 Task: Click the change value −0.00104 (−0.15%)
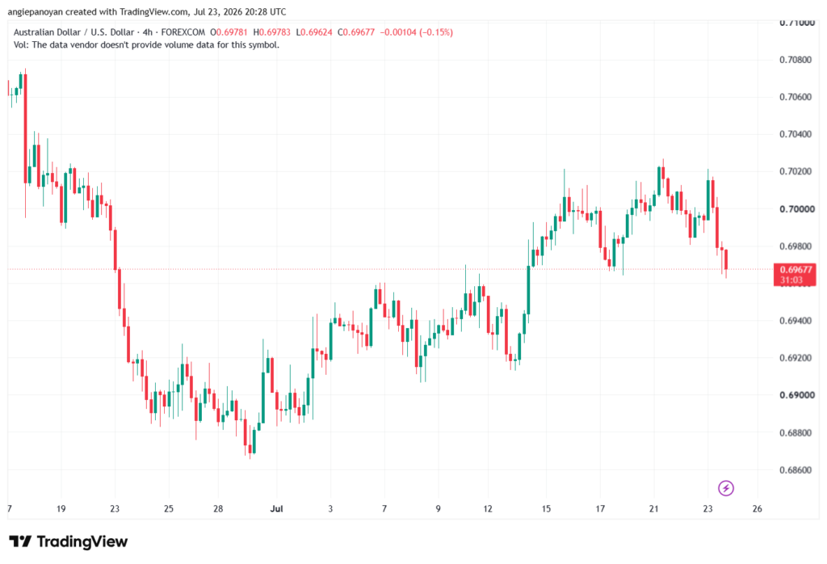416,32
